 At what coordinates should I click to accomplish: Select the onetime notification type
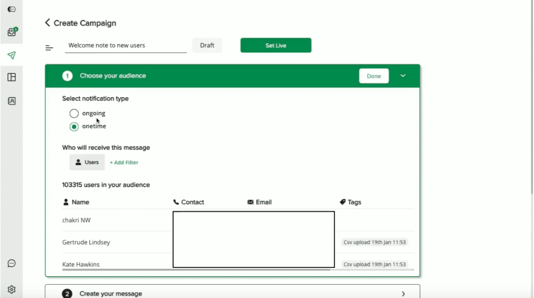pyautogui.click(x=74, y=127)
